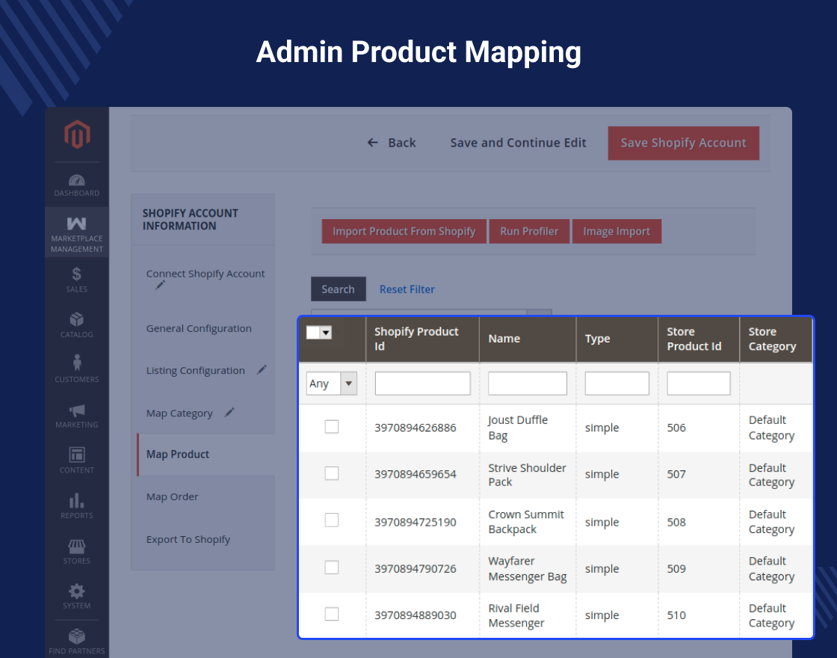Viewport: 837px width, 658px height.
Task: Click the Image Import button
Action: pyautogui.click(x=617, y=231)
